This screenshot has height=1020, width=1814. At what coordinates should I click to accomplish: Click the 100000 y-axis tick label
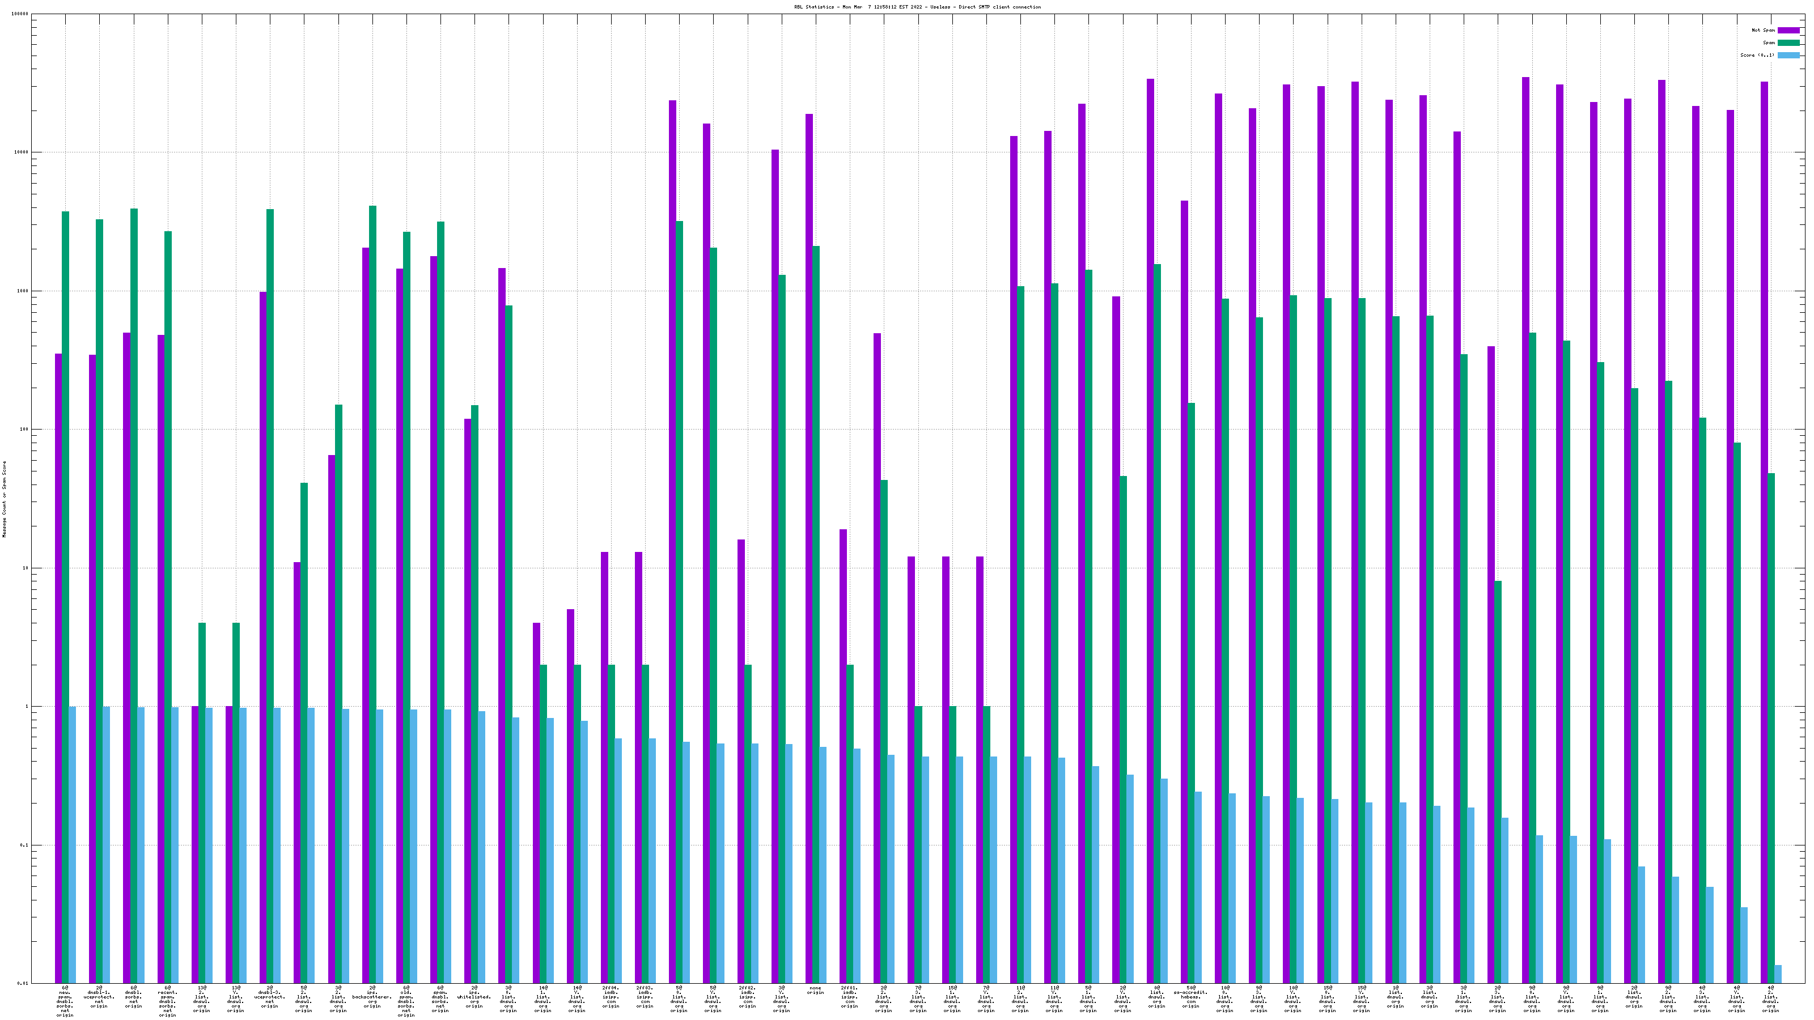click(x=20, y=14)
